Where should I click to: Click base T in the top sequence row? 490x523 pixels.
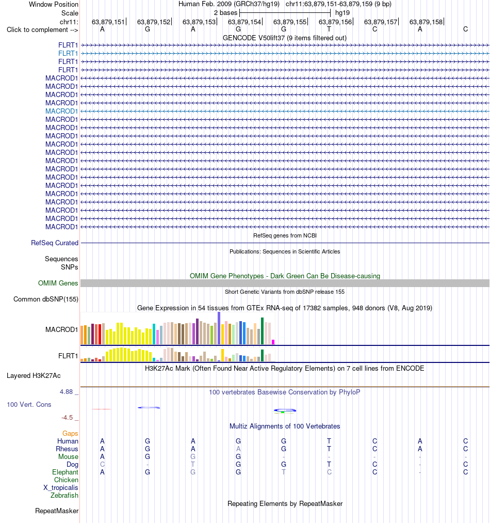[329, 29]
